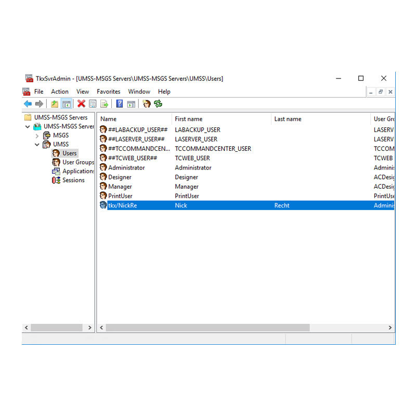Click the LABACKUP_USER first name cell
This screenshot has width=416, height=416.
coord(198,129)
